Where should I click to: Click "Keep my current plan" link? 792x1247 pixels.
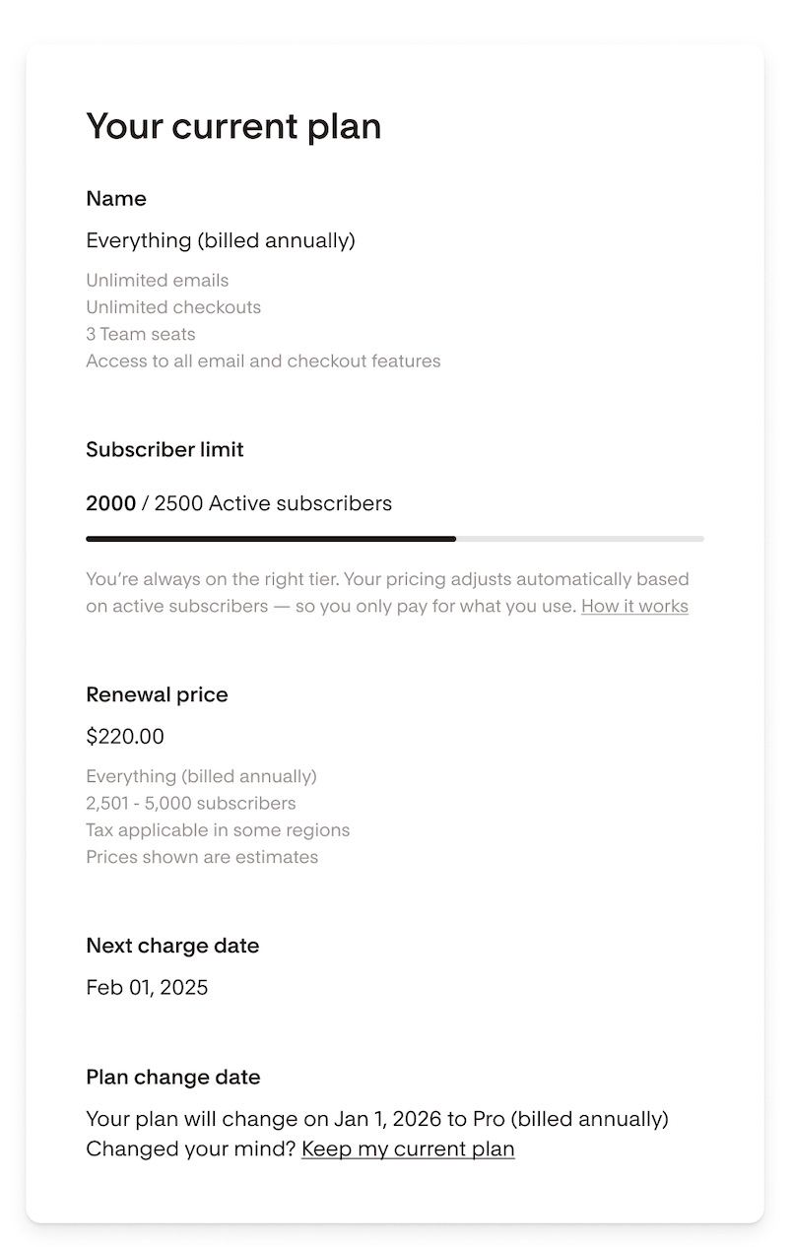coord(408,1149)
